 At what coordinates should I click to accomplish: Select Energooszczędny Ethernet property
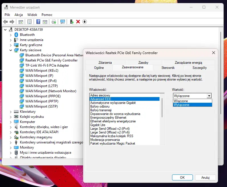click(x=124, y=118)
